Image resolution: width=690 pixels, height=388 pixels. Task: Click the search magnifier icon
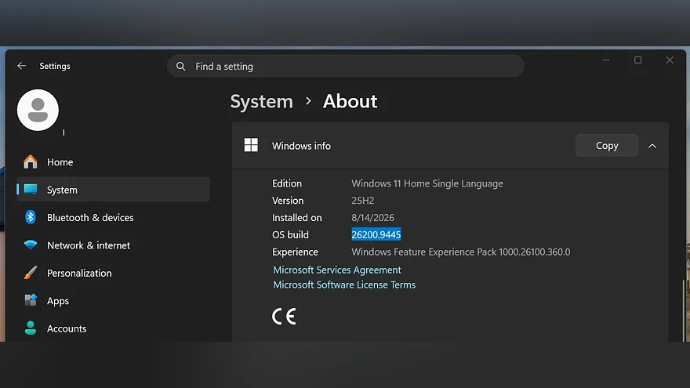point(181,67)
